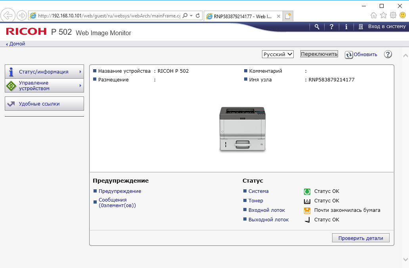Click the 'Проверить детали' button
The height and width of the screenshot is (268, 409).
[361, 238]
